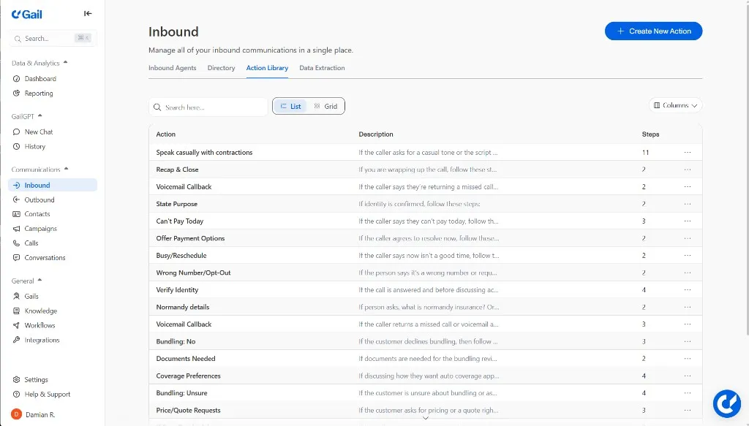Open the Gails section

point(31,296)
